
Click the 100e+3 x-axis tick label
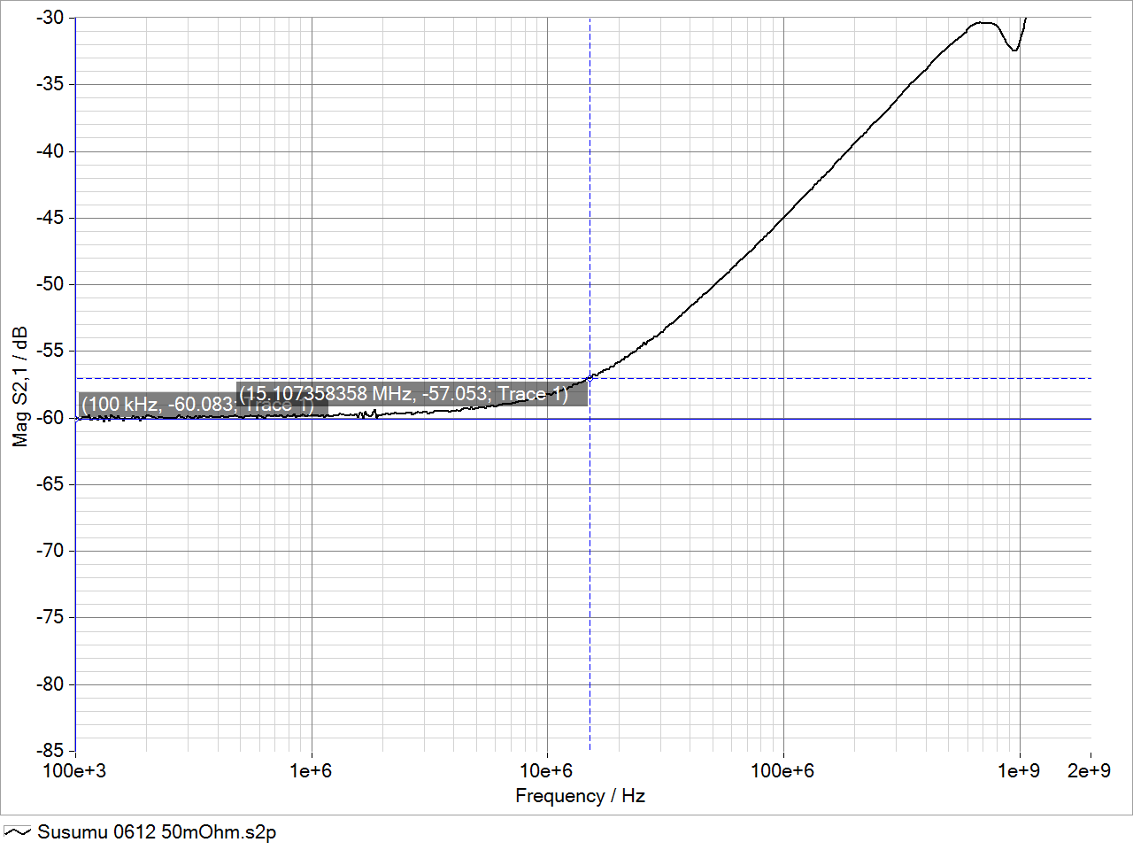click(74, 771)
